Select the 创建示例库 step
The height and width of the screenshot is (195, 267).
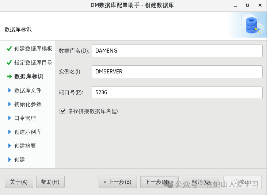pos(28,132)
